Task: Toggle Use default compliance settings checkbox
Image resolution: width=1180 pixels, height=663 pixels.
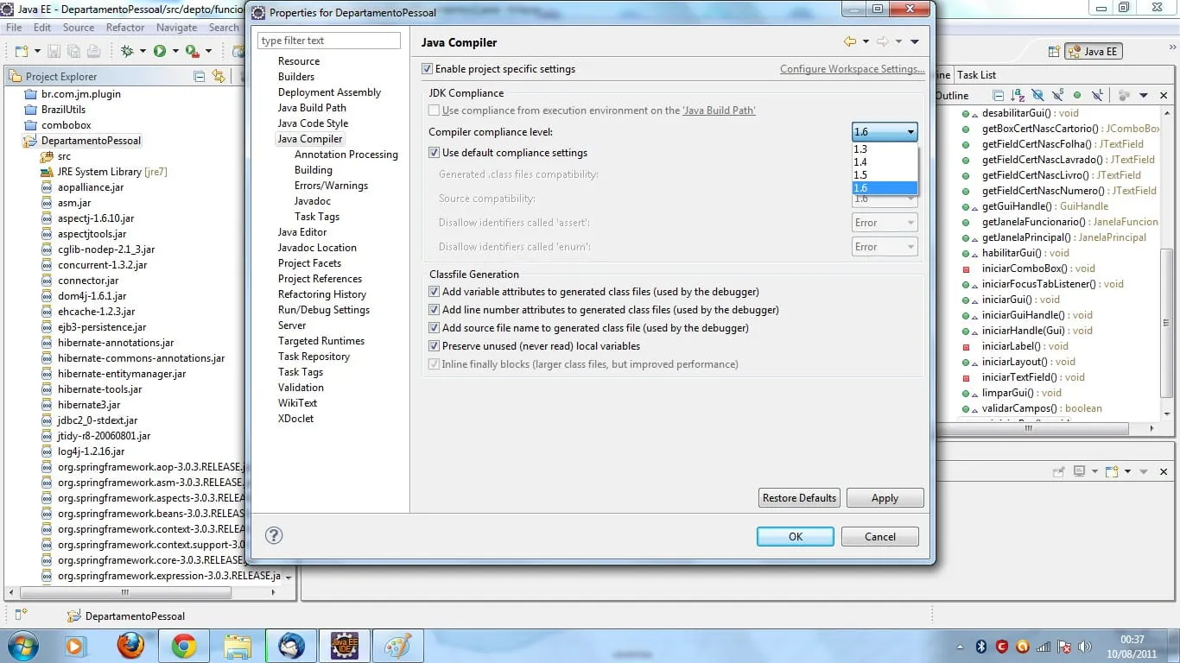Action: (x=434, y=153)
